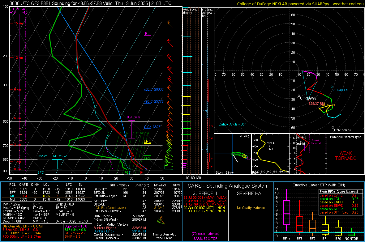Click the LCL level label
Viewport: 365px width, 242px height.
(x=147, y=158)
